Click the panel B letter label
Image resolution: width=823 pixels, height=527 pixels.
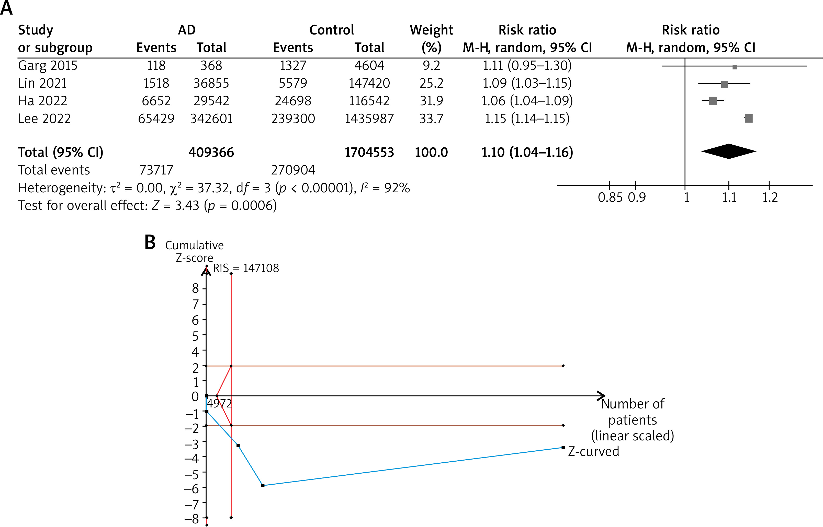click(150, 242)
